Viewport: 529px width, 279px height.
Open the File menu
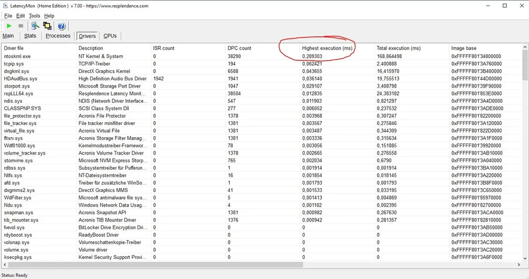(8, 16)
